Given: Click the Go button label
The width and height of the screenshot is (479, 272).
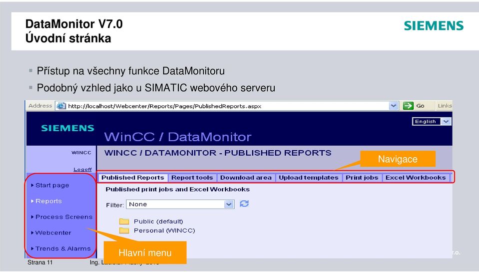Looking at the screenshot, I should tap(421, 106).
